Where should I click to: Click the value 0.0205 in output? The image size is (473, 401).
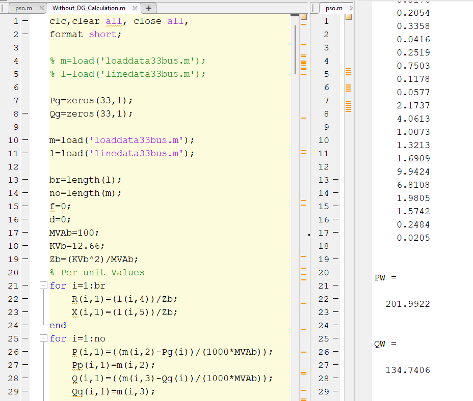click(x=413, y=238)
